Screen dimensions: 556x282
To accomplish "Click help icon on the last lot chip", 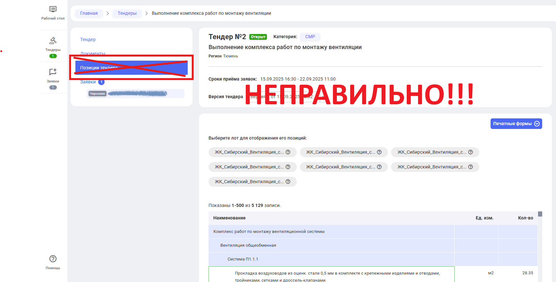I will click(x=288, y=182).
